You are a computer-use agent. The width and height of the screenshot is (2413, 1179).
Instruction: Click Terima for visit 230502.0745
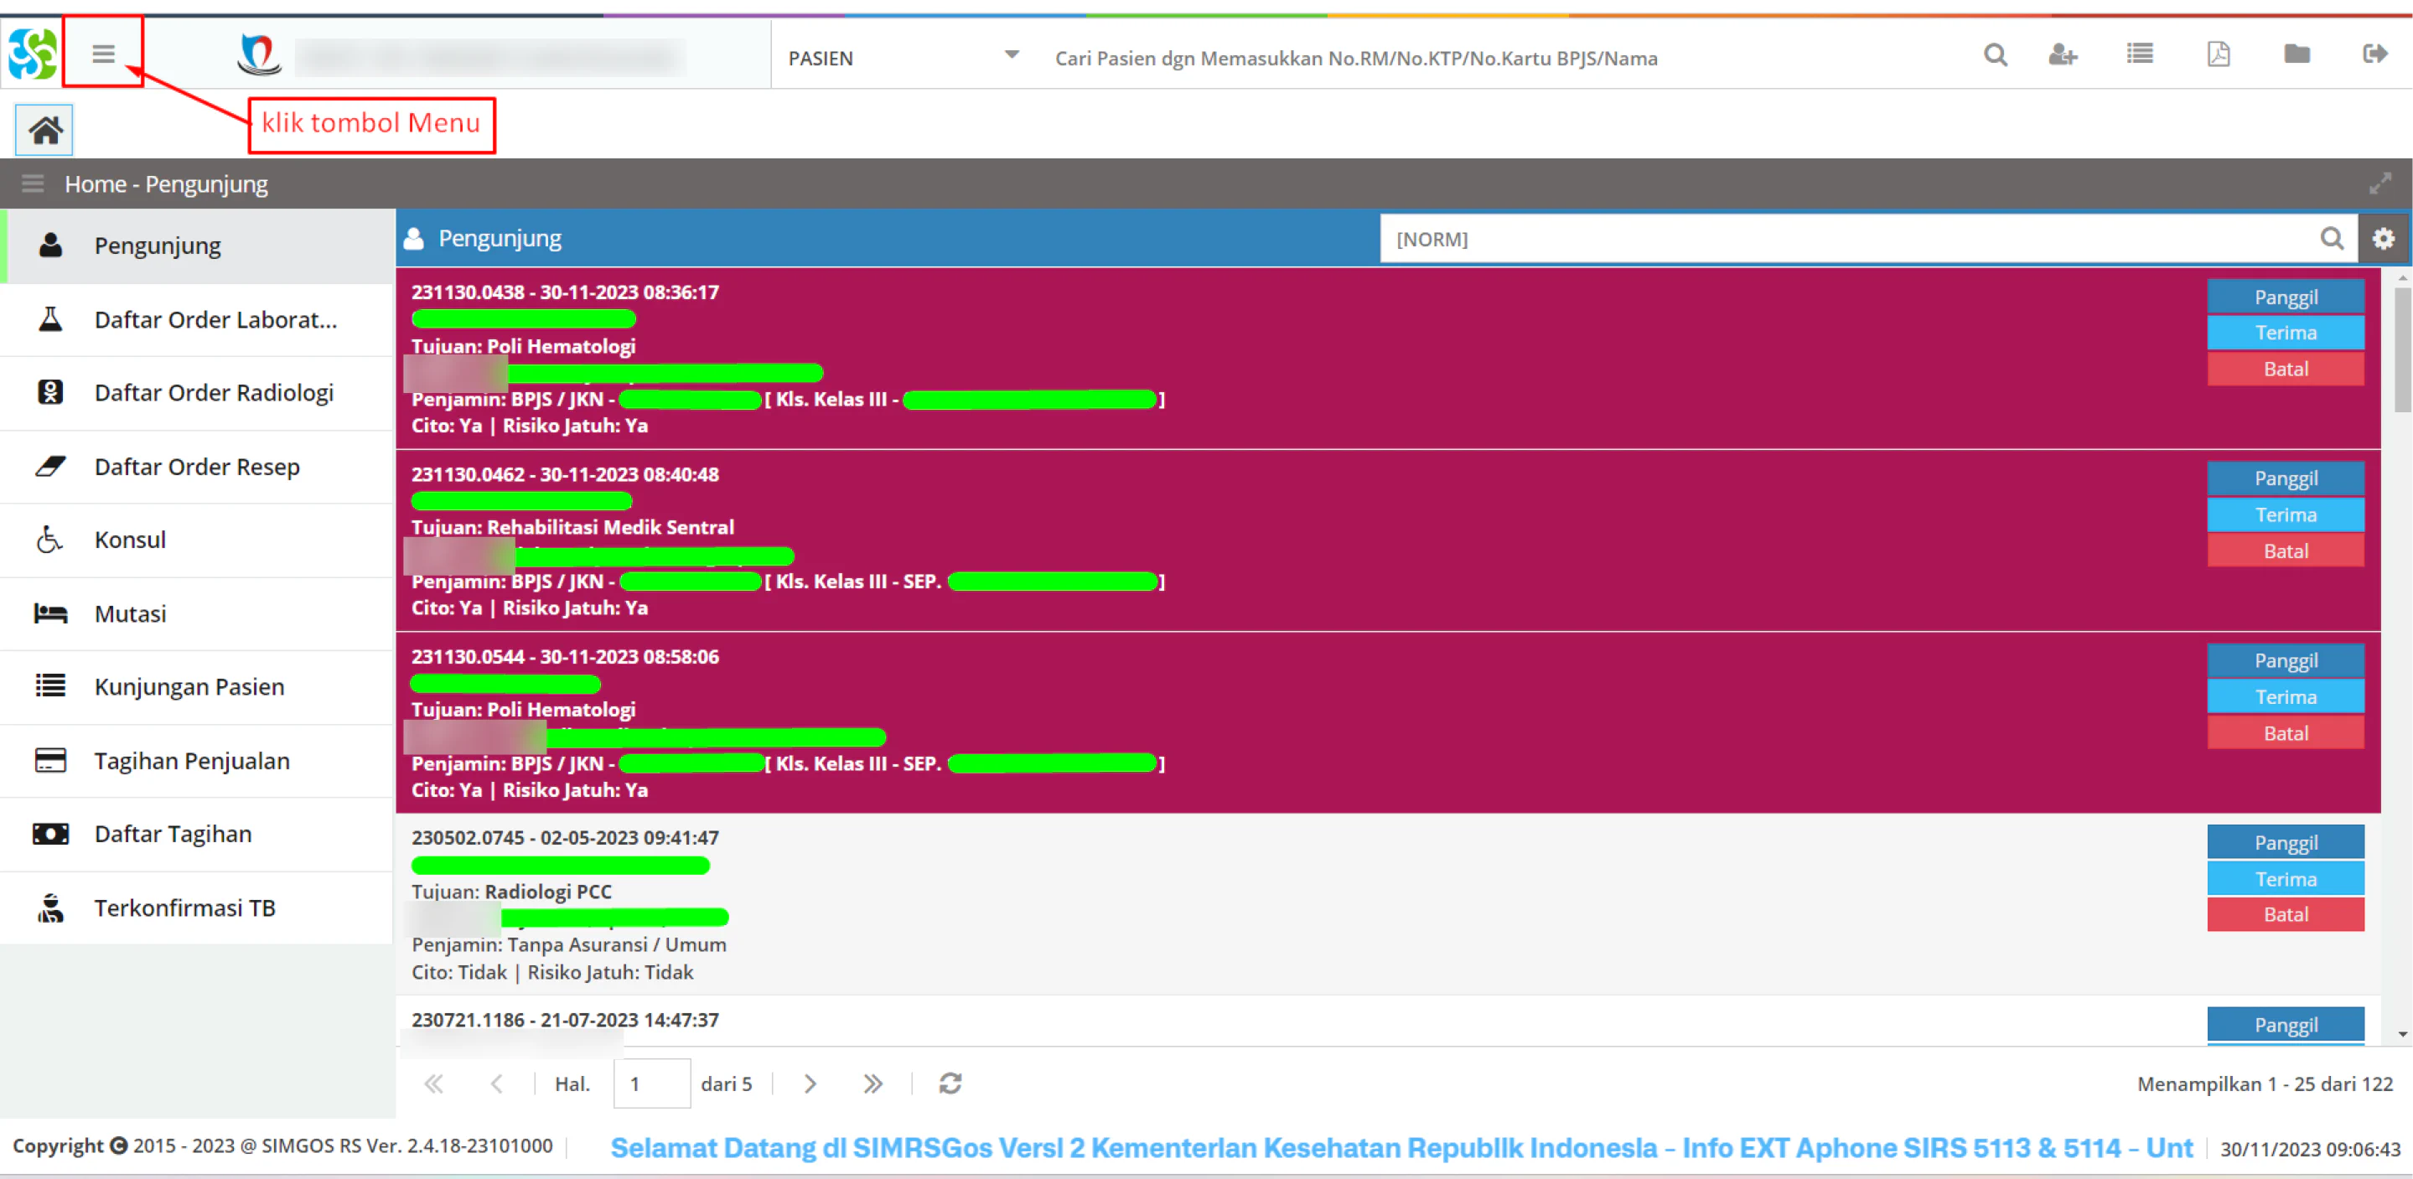click(2286, 879)
